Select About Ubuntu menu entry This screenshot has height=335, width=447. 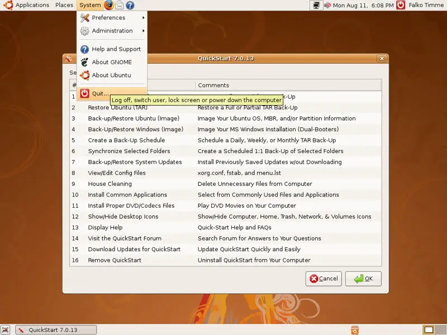pos(112,75)
